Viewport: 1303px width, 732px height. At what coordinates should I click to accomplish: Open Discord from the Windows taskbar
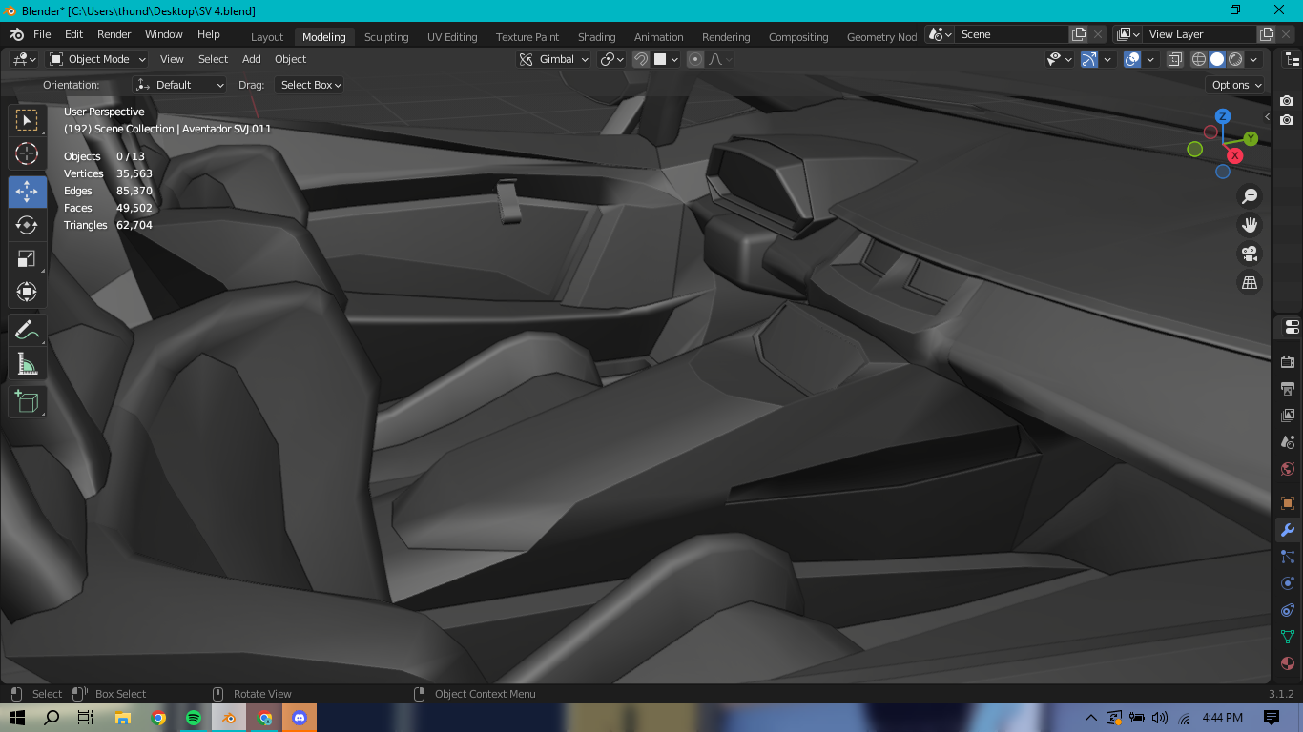(300, 718)
